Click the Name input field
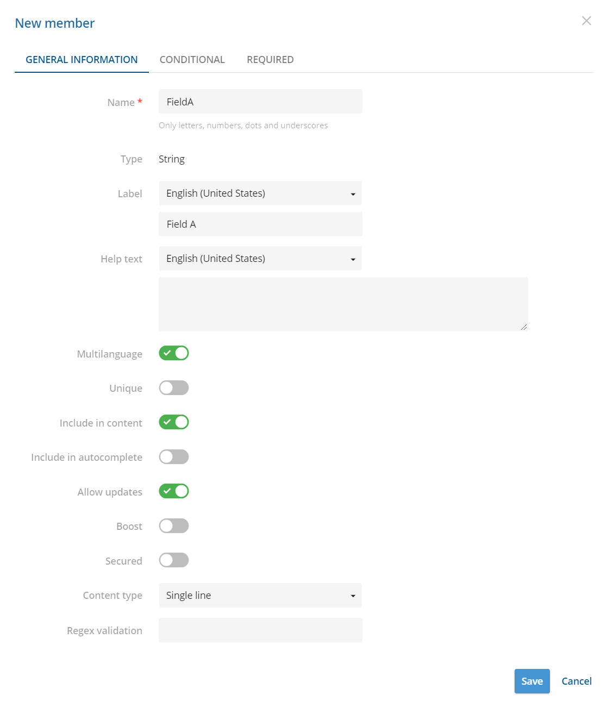Screen dimensions: 607x701 pos(260,102)
